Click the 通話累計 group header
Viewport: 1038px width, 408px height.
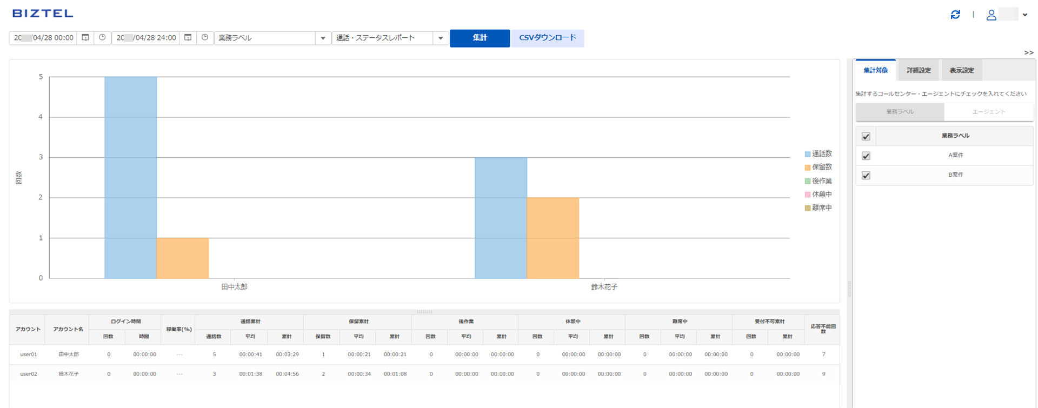pyautogui.click(x=250, y=322)
